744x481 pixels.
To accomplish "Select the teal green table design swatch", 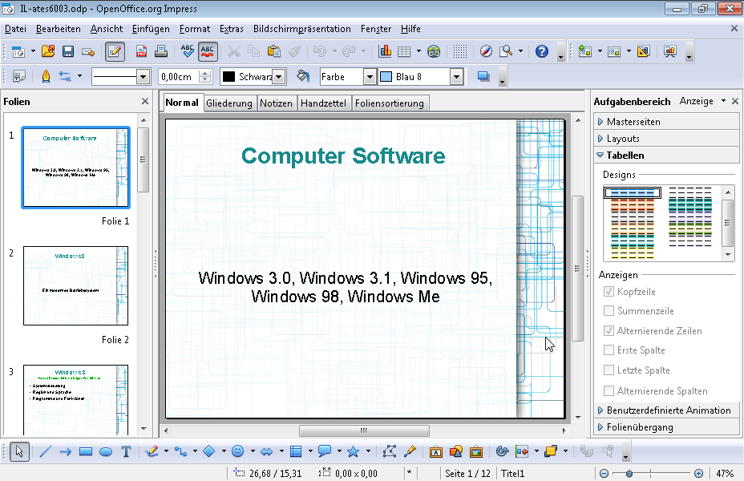I will click(690, 204).
